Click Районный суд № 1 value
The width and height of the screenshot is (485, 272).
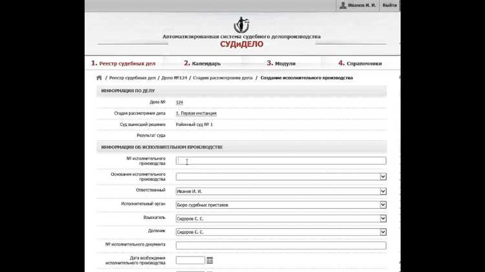[194, 125]
